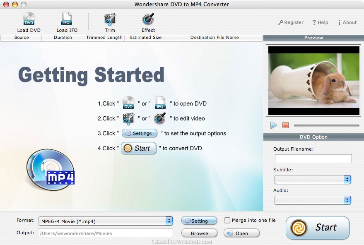Screen dimensions: 364x245
Task: Click the Load DVD toolbar icon
Action: (x=29, y=22)
